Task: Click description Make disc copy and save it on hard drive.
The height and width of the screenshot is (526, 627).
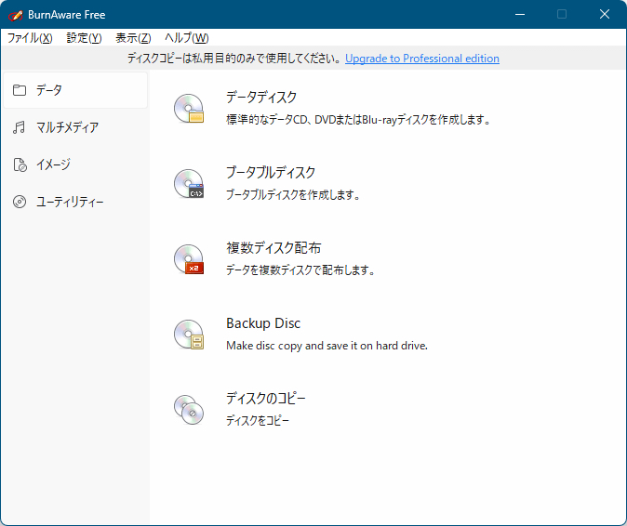Action: pos(327,346)
